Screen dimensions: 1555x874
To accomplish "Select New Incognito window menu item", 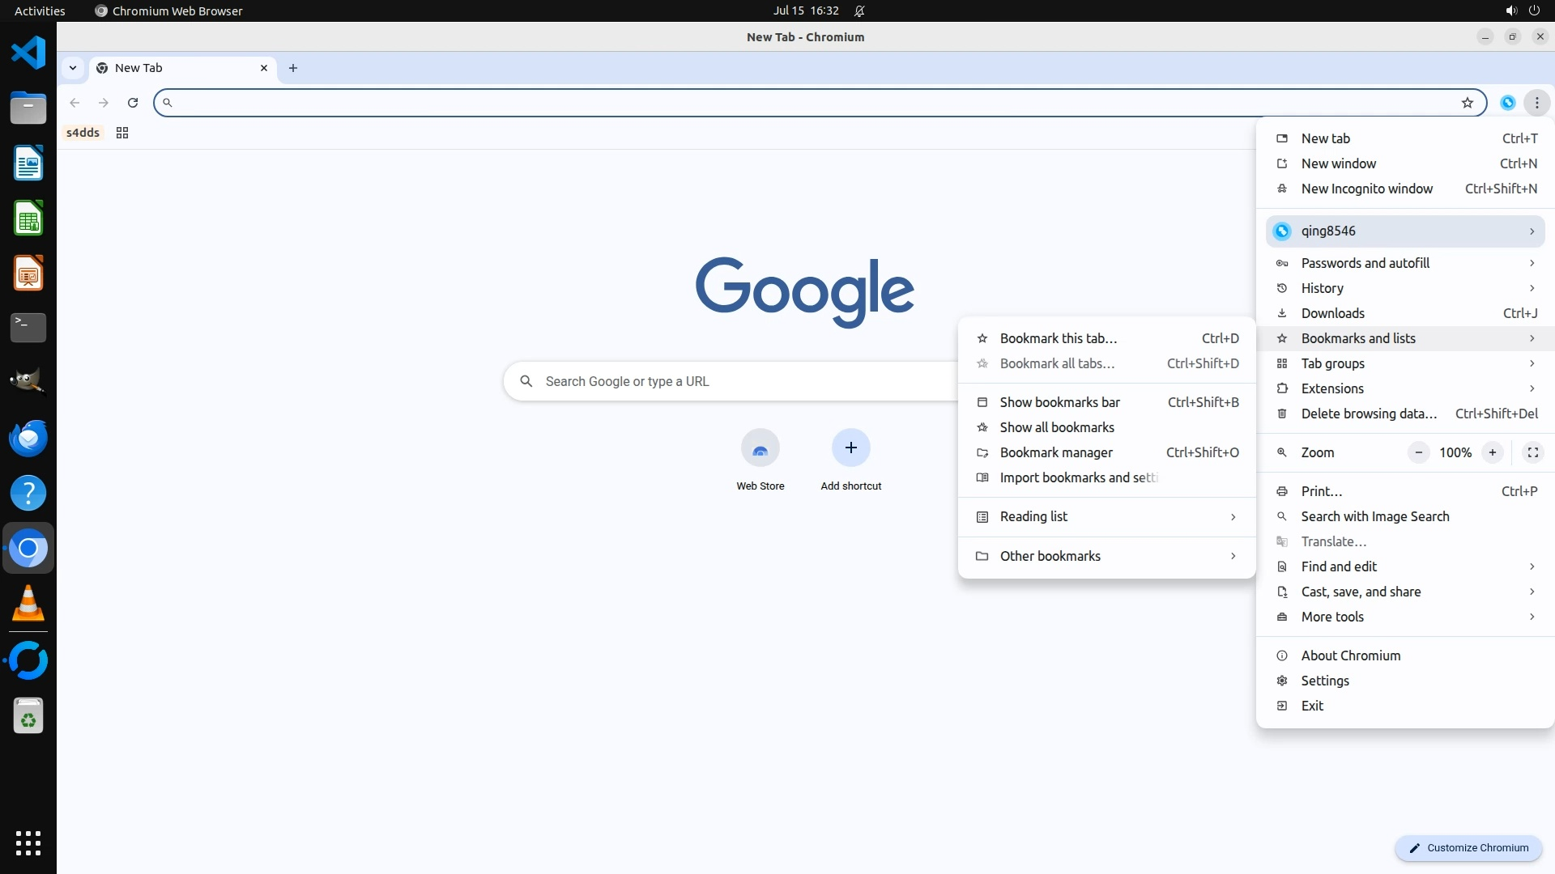I will pos(1366,189).
